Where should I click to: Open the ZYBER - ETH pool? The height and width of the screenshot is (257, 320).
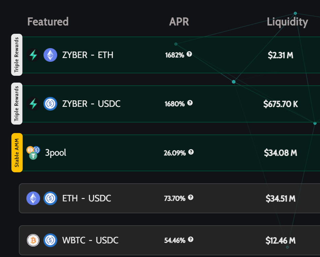171,55
